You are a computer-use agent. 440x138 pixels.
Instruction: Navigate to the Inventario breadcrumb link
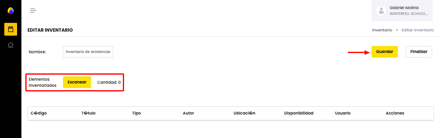coord(382,30)
